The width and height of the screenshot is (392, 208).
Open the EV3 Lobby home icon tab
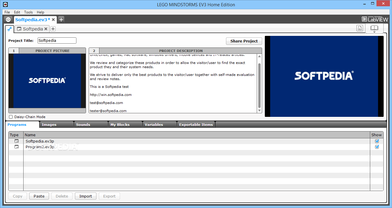coord(8,19)
